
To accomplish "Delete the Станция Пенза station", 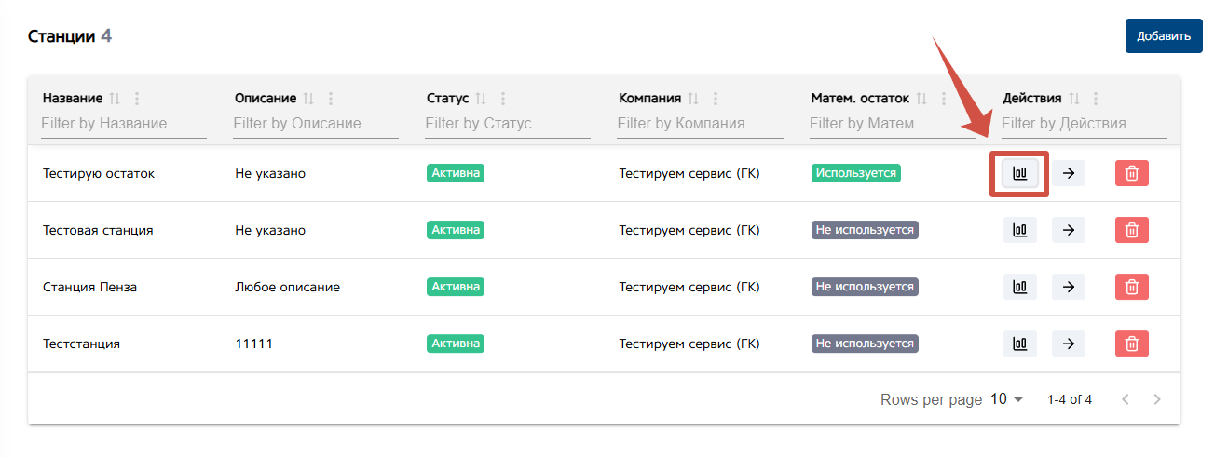I will tap(1131, 287).
